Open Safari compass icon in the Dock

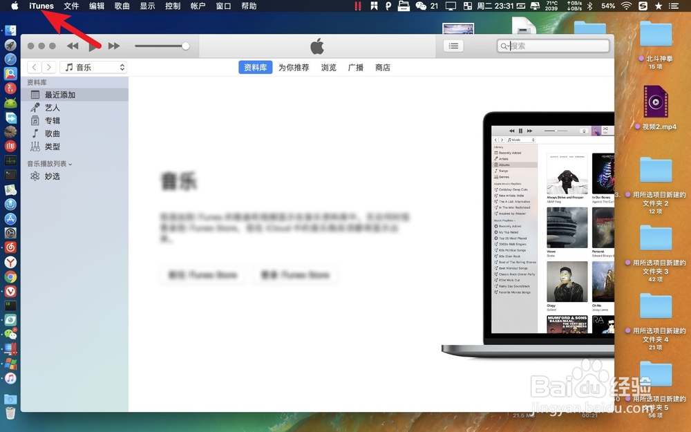[10, 59]
